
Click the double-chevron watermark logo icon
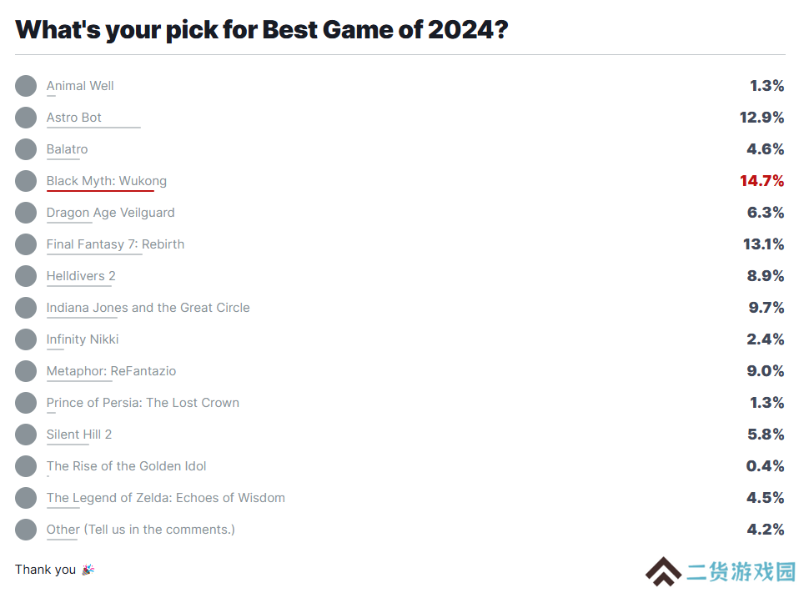click(664, 571)
